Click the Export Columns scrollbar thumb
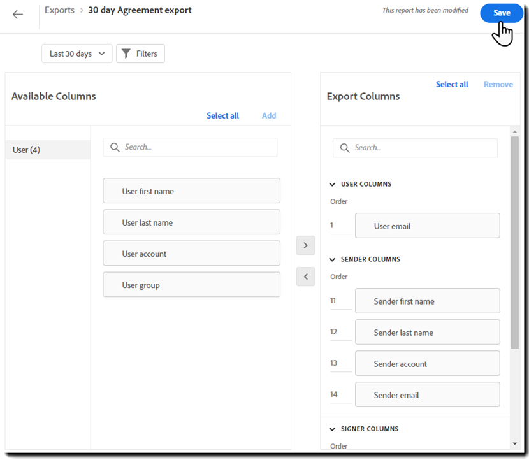This screenshot has height=460, width=529. tap(515, 242)
